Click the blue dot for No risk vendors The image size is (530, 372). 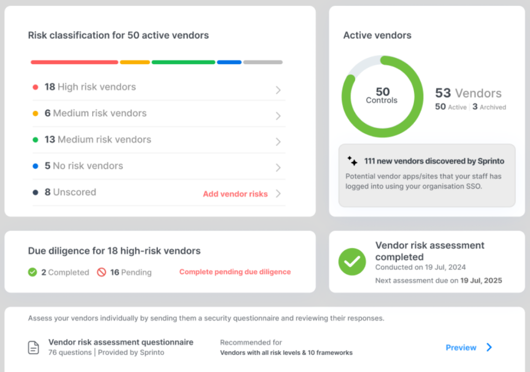pos(35,166)
